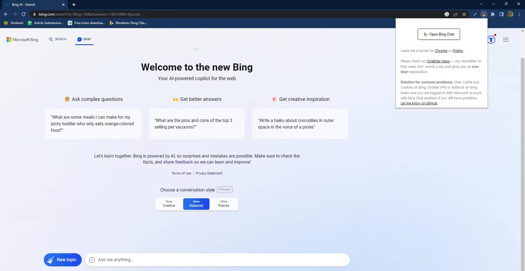The image size is (525, 271).
Task: Click the Get better answers heading
Action: (x=197, y=99)
